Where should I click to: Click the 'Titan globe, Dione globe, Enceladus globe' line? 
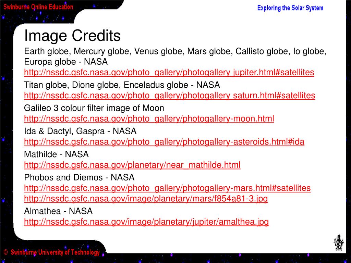pyautogui.click(x=122, y=85)
